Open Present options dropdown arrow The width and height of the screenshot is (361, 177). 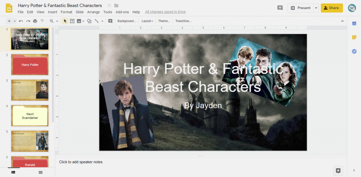[316, 8]
